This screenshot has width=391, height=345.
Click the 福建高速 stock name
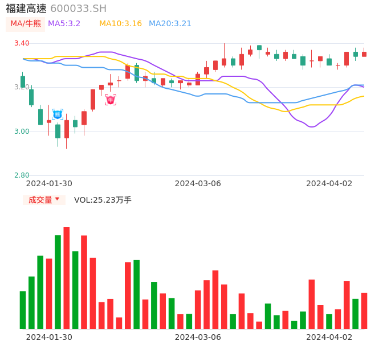pos(26,9)
